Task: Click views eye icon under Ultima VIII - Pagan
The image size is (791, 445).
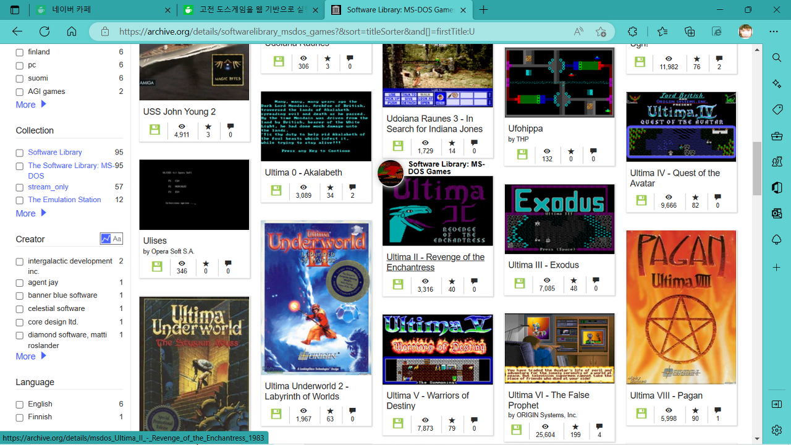Action: pyautogui.click(x=669, y=410)
